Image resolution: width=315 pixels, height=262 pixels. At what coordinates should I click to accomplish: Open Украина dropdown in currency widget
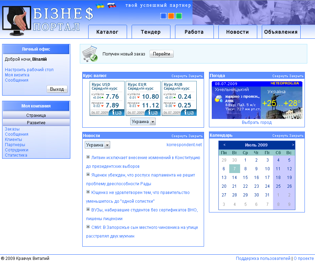click(x=143, y=122)
